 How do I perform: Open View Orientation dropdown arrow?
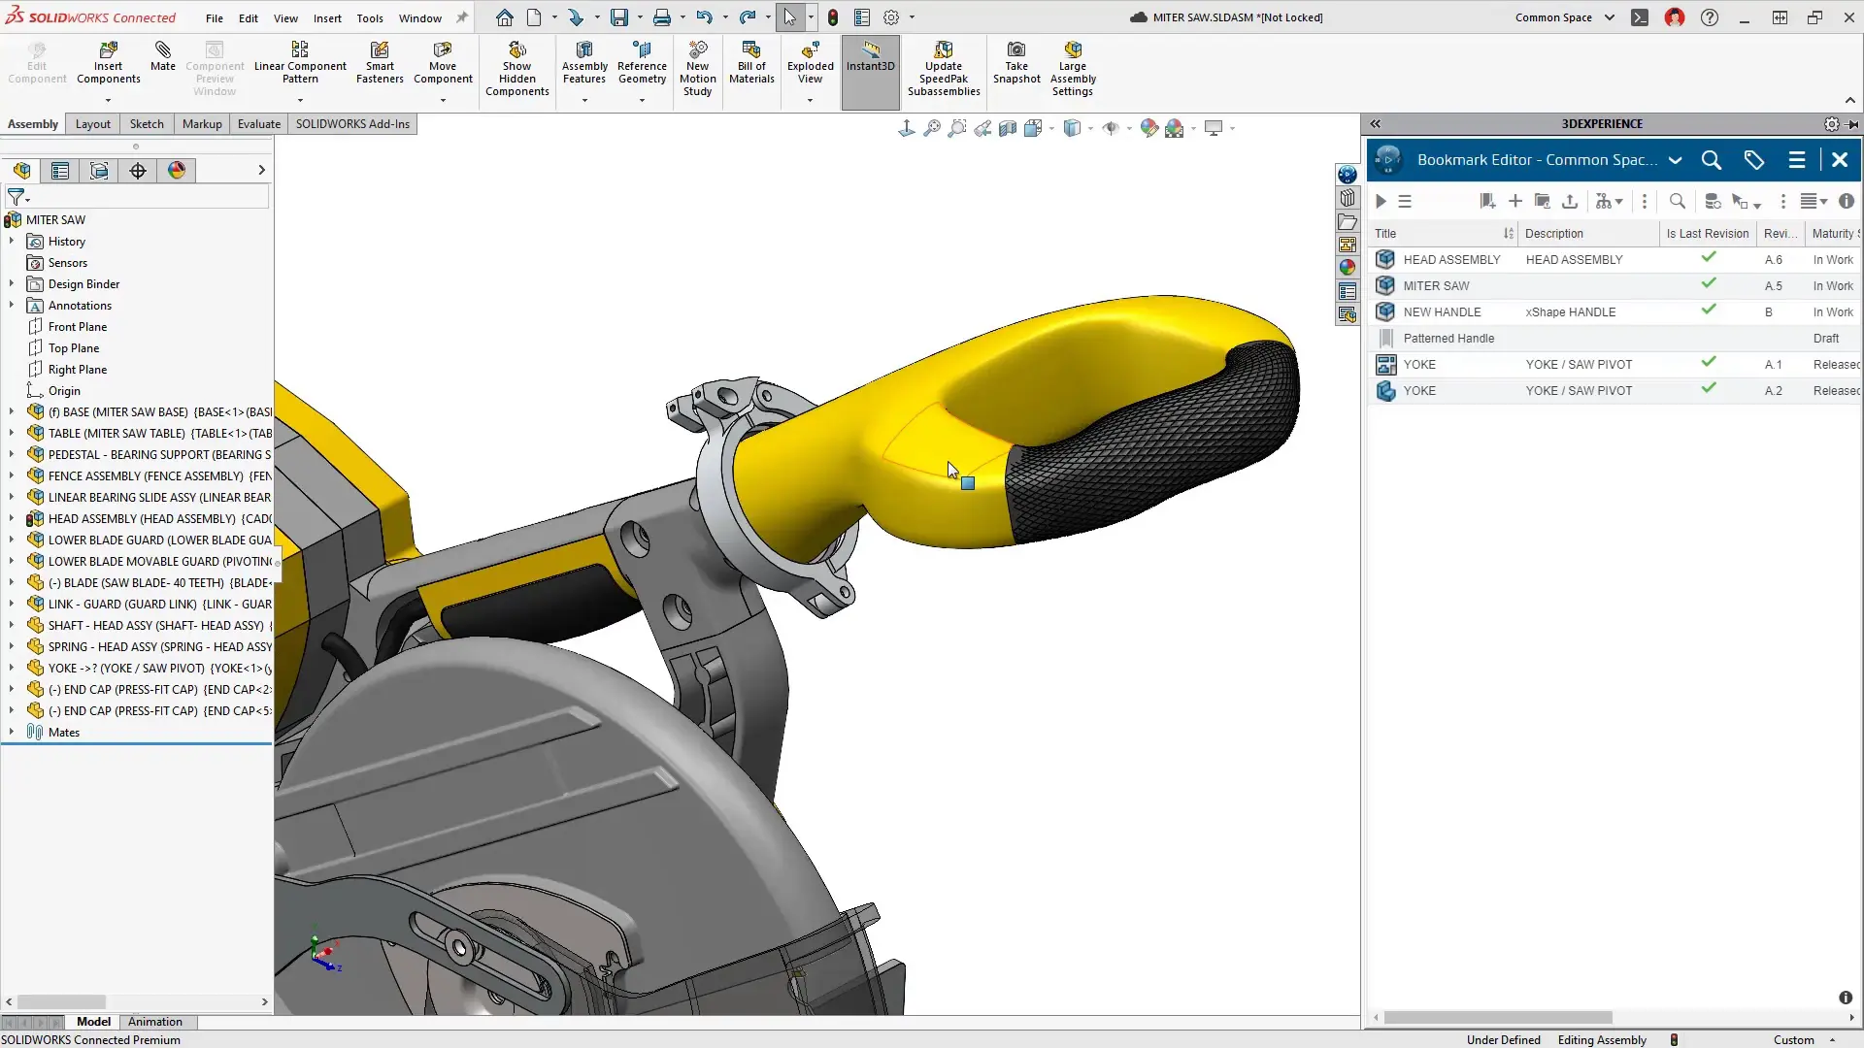click(x=1051, y=128)
